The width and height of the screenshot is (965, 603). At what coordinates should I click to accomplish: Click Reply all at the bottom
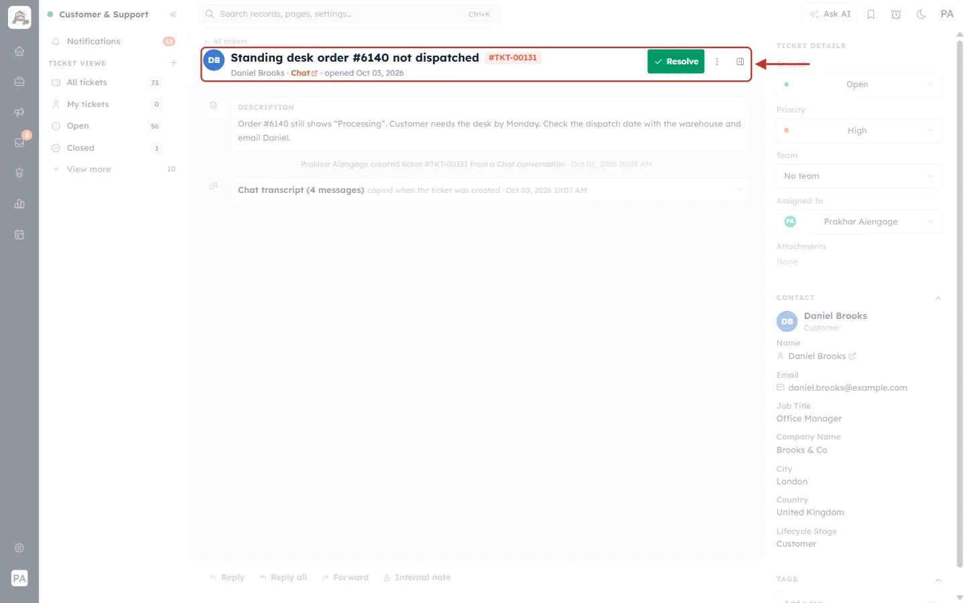coord(283,578)
